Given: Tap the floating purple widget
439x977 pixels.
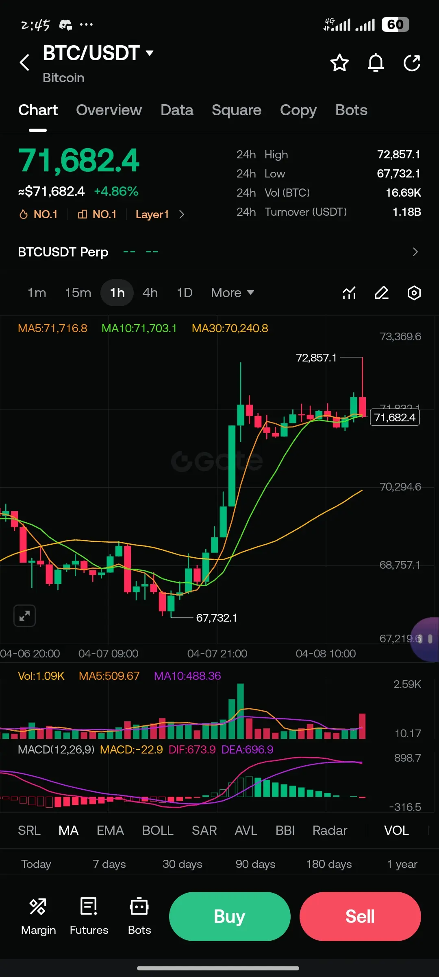Looking at the screenshot, I should pos(425,639).
